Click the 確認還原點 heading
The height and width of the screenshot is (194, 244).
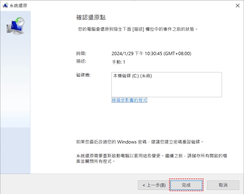91,17
